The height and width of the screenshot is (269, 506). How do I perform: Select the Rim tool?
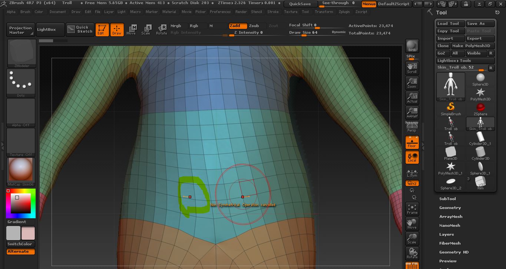click(480, 183)
